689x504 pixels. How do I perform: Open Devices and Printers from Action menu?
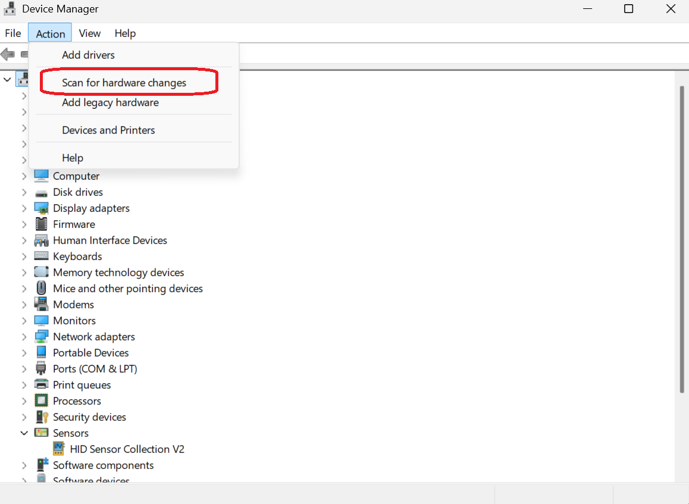(108, 130)
